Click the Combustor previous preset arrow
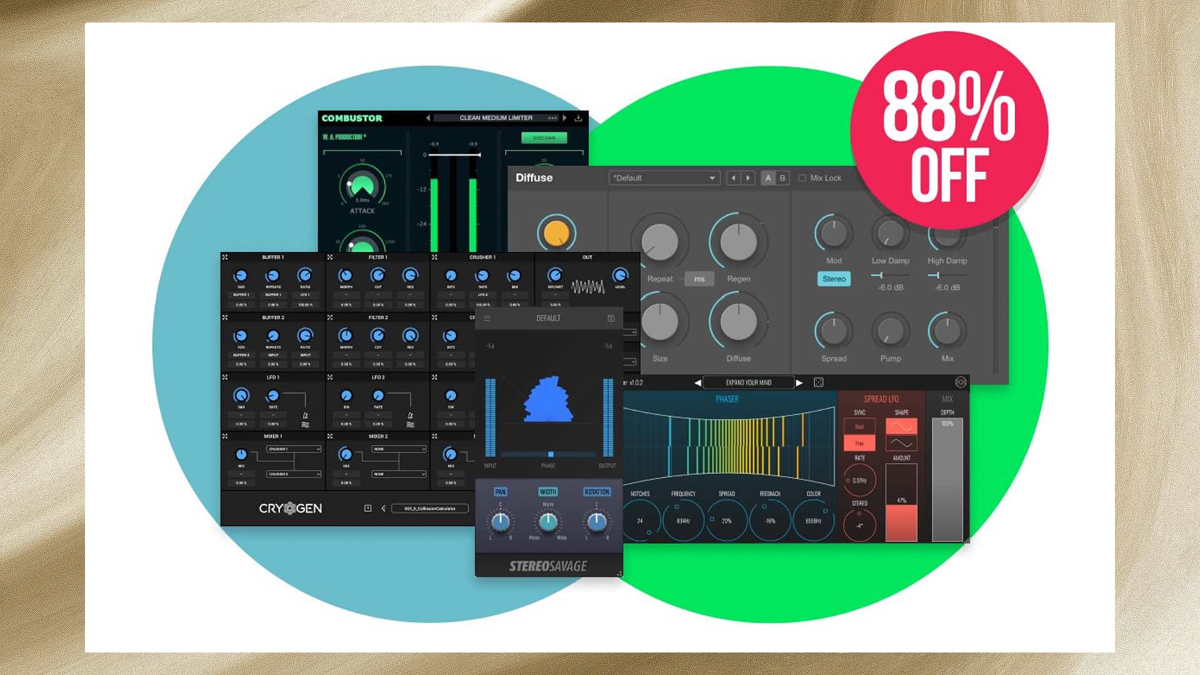1200x675 pixels. tap(428, 117)
